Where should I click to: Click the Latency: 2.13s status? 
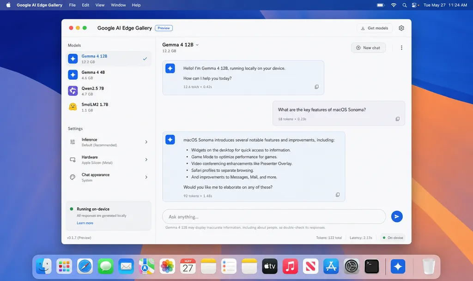(x=361, y=238)
